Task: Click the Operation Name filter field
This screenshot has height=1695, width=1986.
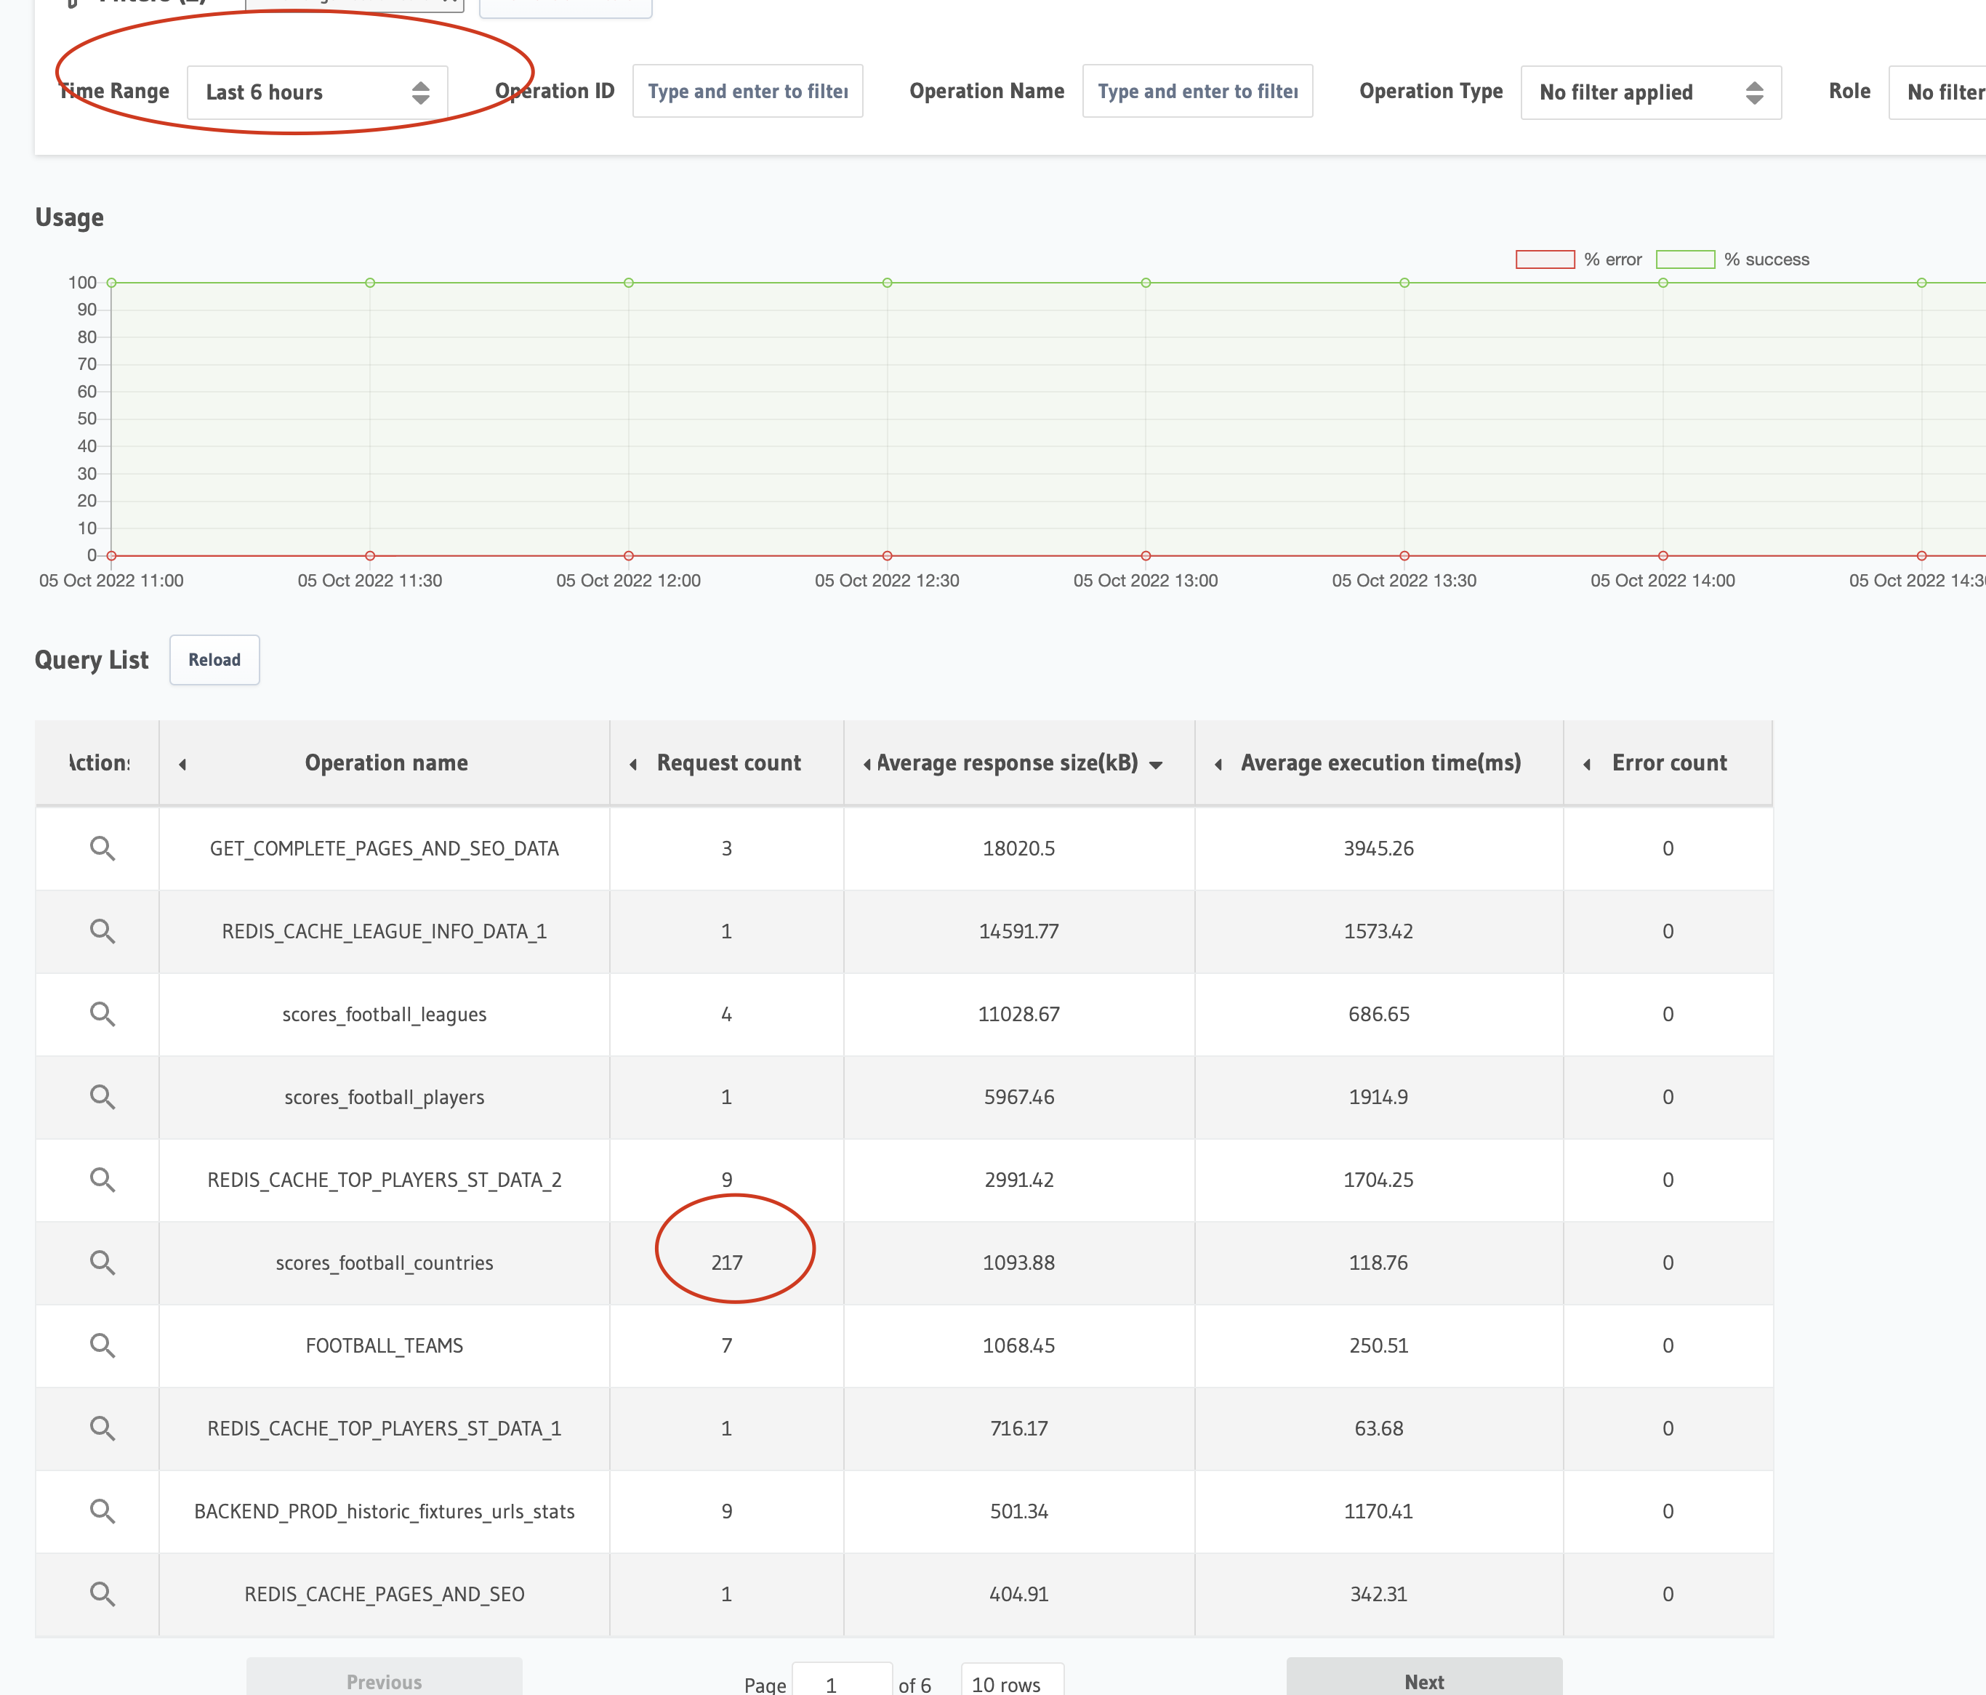Action: click(x=1197, y=91)
